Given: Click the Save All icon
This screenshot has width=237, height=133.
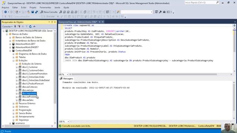Looking at the screenshot, I should point(36,12).
